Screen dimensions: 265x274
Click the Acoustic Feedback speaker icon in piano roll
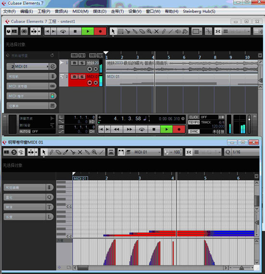click(x=21, y=152)
